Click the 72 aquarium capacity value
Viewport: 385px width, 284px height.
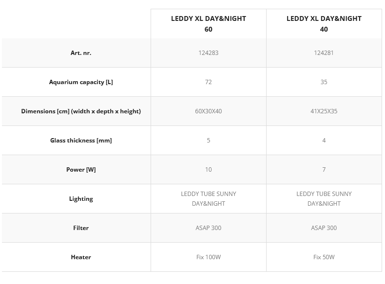208,82
